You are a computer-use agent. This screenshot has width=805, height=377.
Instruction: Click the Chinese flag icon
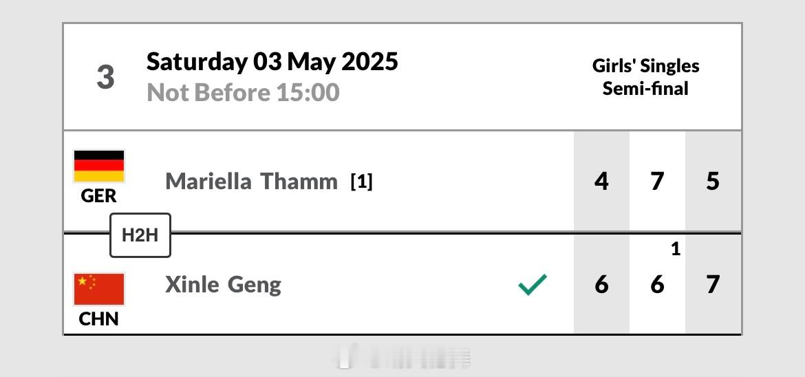tap(99, 289)
